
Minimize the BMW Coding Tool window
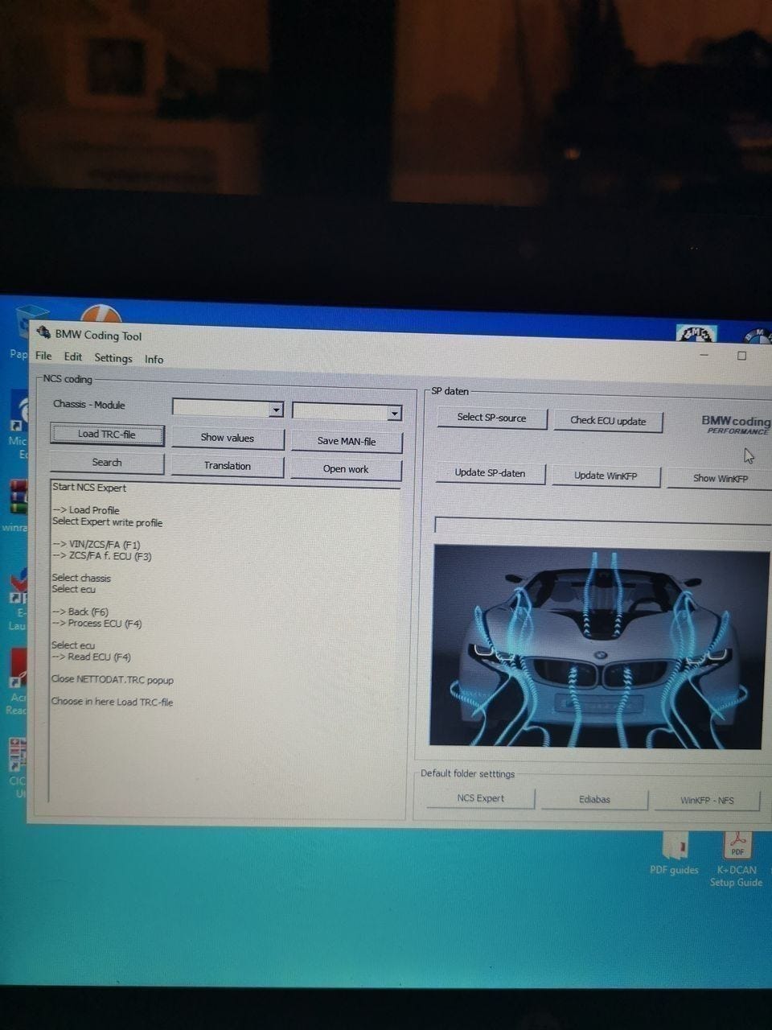(x=705, y=355)
